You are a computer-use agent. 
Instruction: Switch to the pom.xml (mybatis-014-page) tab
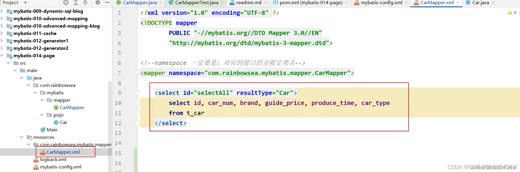point(311,3)
